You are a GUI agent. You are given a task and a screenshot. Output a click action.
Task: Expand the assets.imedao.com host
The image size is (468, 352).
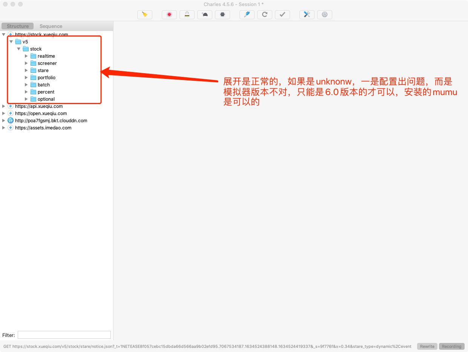pos(4,128)
